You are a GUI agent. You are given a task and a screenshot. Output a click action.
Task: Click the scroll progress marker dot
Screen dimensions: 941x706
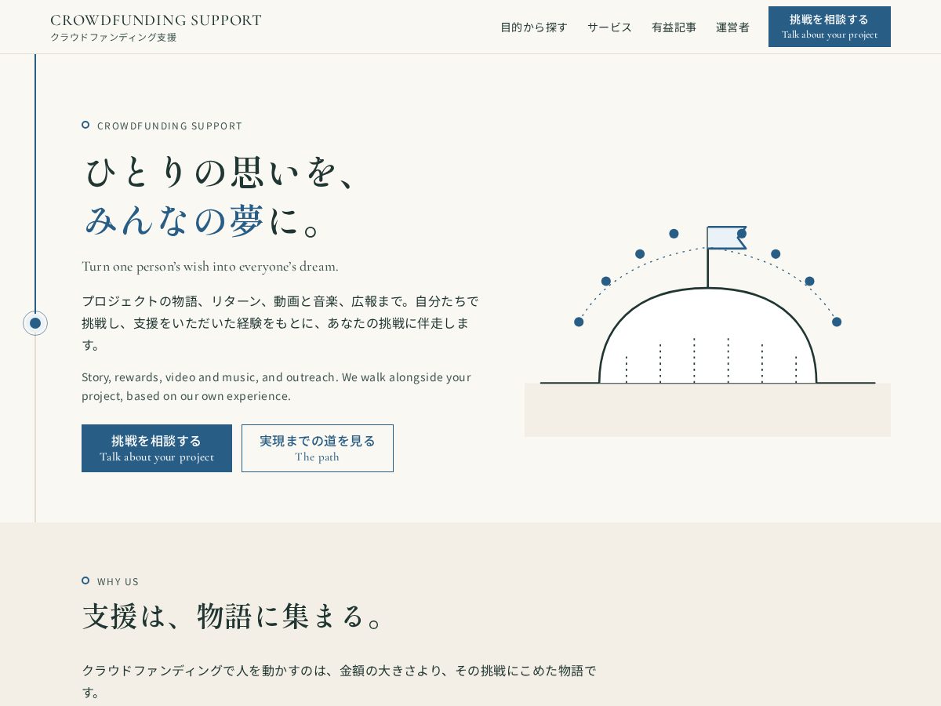tap(35, 323)
